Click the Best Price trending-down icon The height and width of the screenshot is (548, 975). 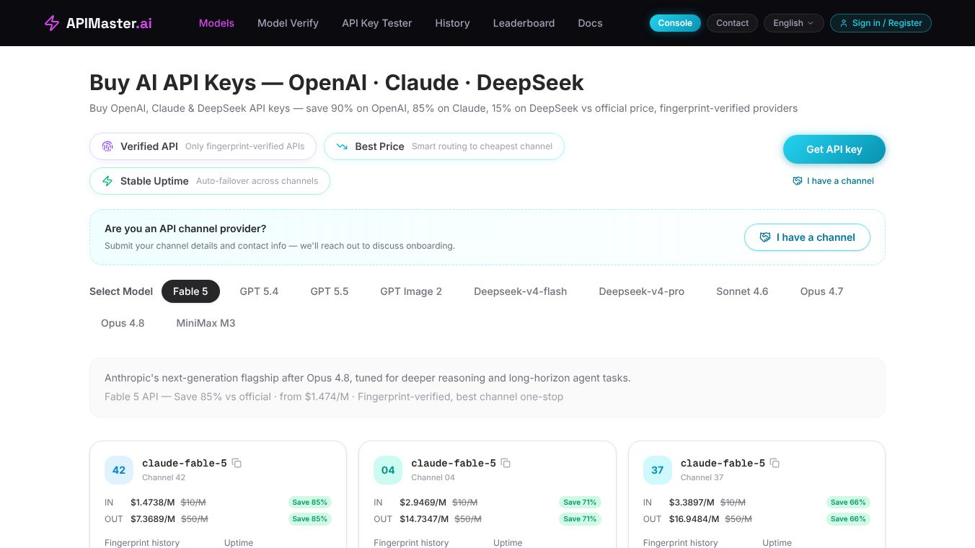tap(342, 146)
